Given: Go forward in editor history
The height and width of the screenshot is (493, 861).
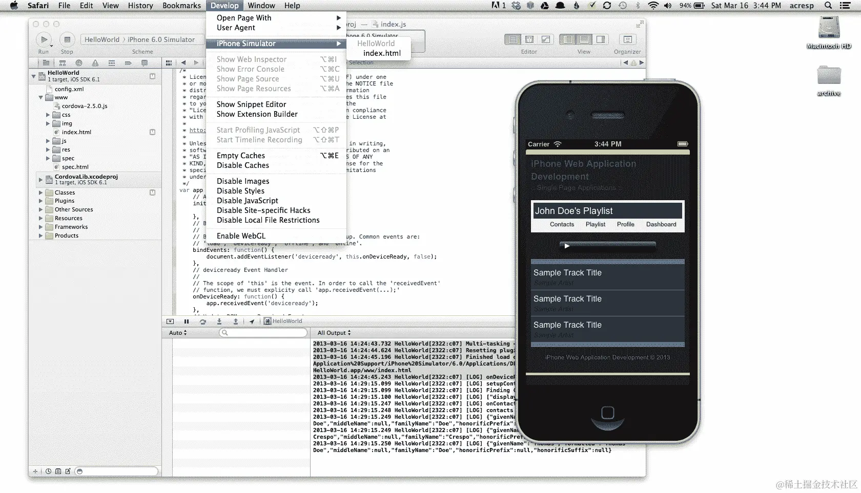Looking at the screenshot, I should point(196,63).
